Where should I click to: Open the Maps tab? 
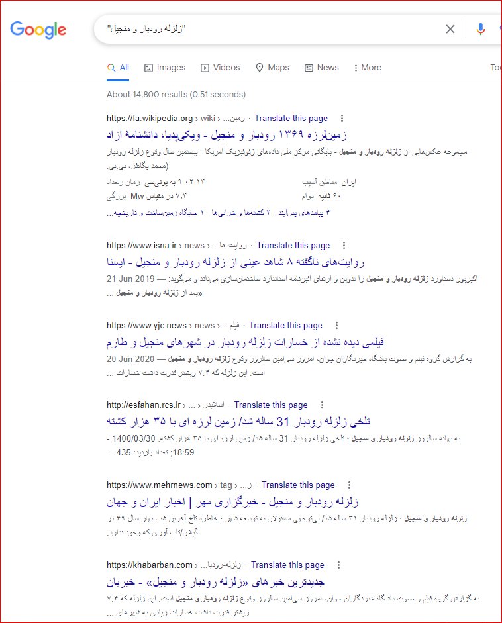[x=272, y=68]
